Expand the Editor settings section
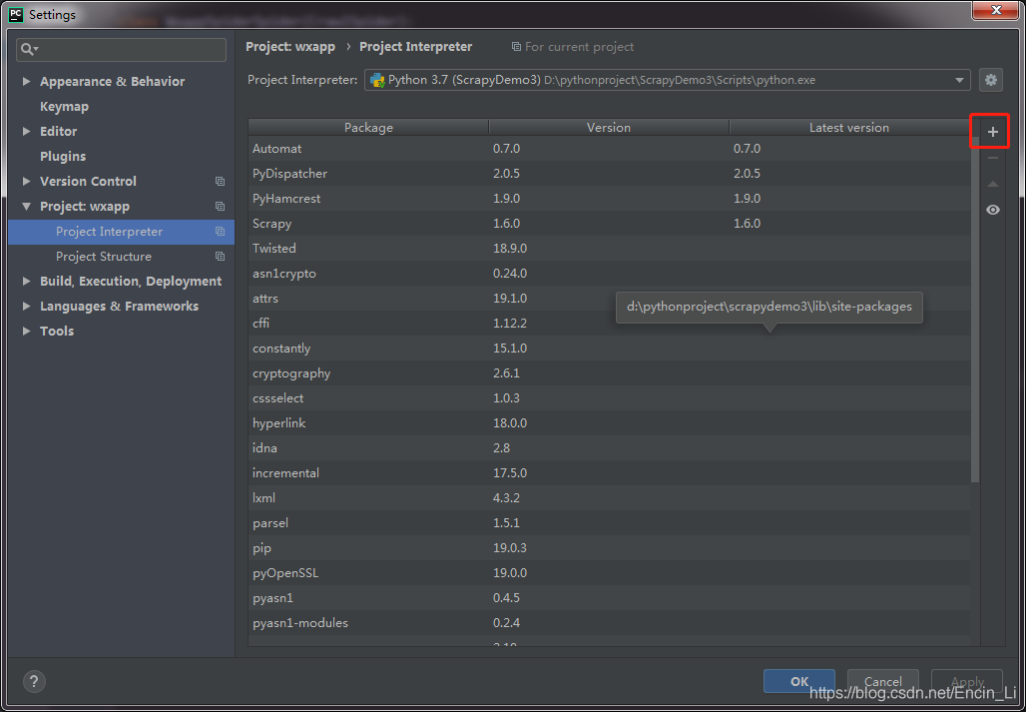 pyautogui.click(x=26, y=132)
